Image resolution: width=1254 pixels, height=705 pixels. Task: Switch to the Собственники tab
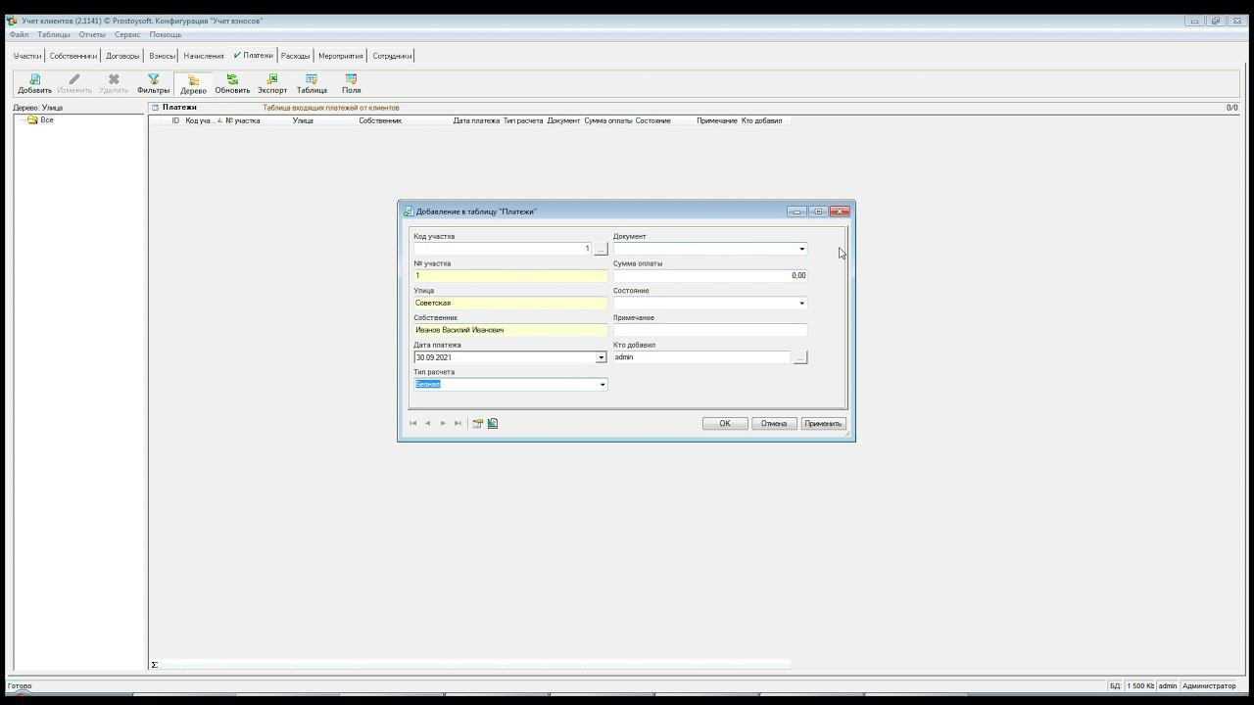pyautogui.click(x=72, y=56)
